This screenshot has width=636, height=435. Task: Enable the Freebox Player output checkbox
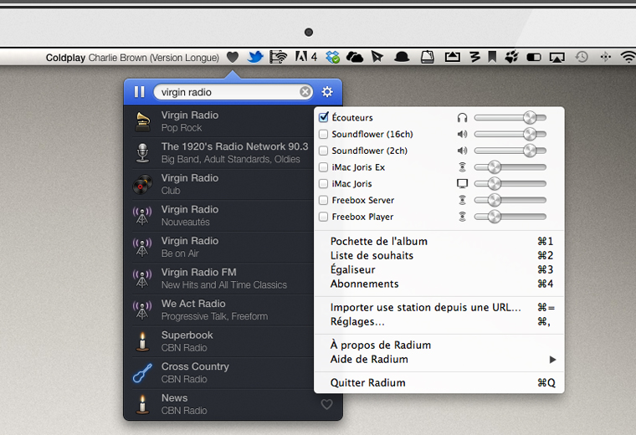point(323,217)
